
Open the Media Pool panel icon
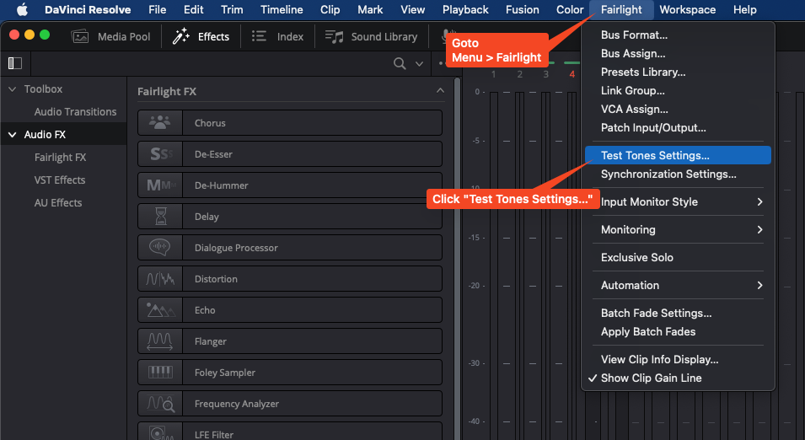pos(79,36)
